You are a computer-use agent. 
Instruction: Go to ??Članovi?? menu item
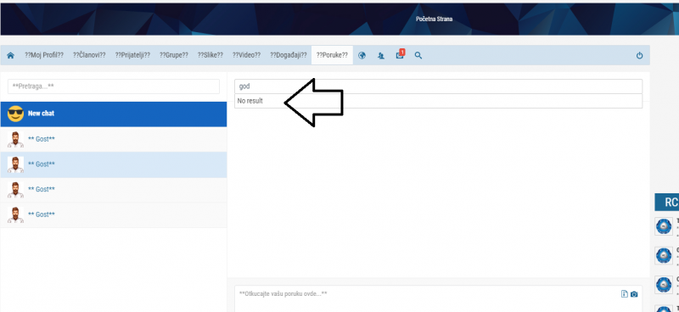pyautogui.click(x=89, y=55)
